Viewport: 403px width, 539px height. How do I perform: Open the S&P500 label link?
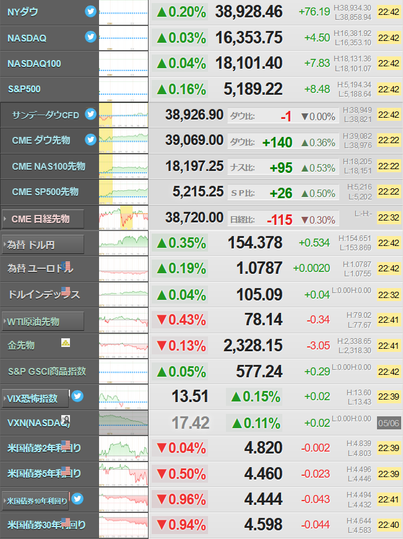(x=24, y=89)
